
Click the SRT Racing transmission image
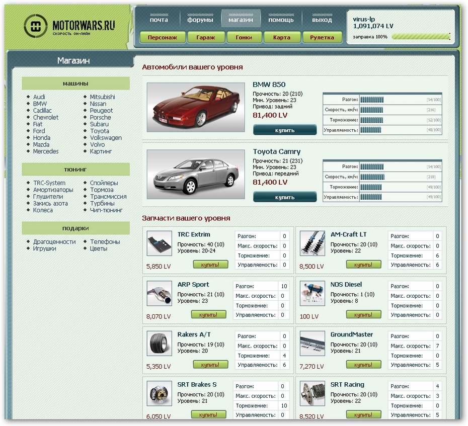pyautogui.click(x=312, y=393)
